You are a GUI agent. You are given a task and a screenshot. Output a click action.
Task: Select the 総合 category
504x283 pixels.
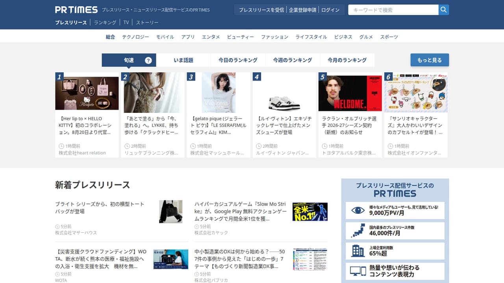point(111,37)
